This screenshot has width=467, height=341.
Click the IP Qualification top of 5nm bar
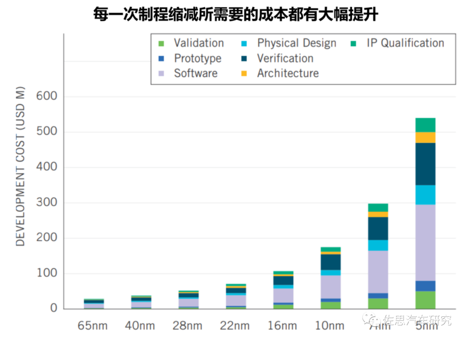point(426,125)
